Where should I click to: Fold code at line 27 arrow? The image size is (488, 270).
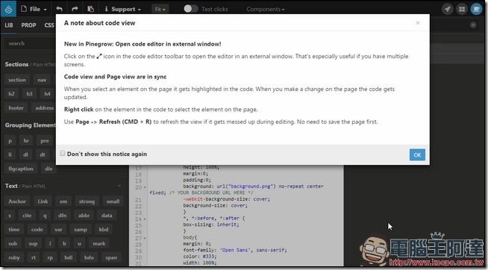(x=145, y=239)
